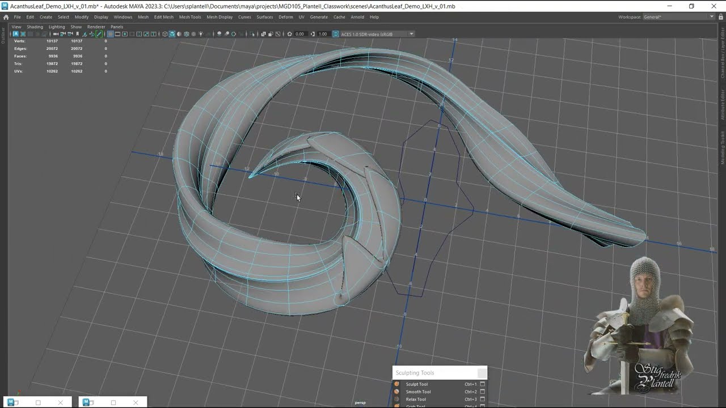The height and width of the screenshot is (408, 726).
Task: Click the exposure reset icon
Action: 290,34
